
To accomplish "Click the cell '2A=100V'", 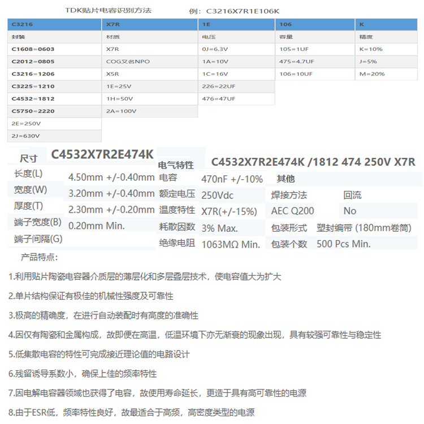I will pos(150,111).
